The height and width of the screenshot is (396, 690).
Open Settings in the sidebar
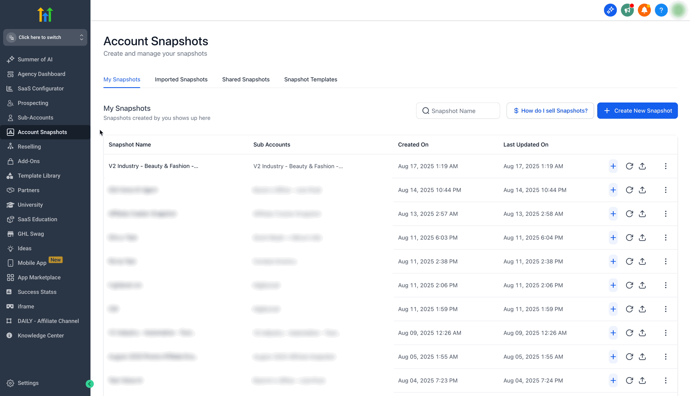[x=28, y=383]
